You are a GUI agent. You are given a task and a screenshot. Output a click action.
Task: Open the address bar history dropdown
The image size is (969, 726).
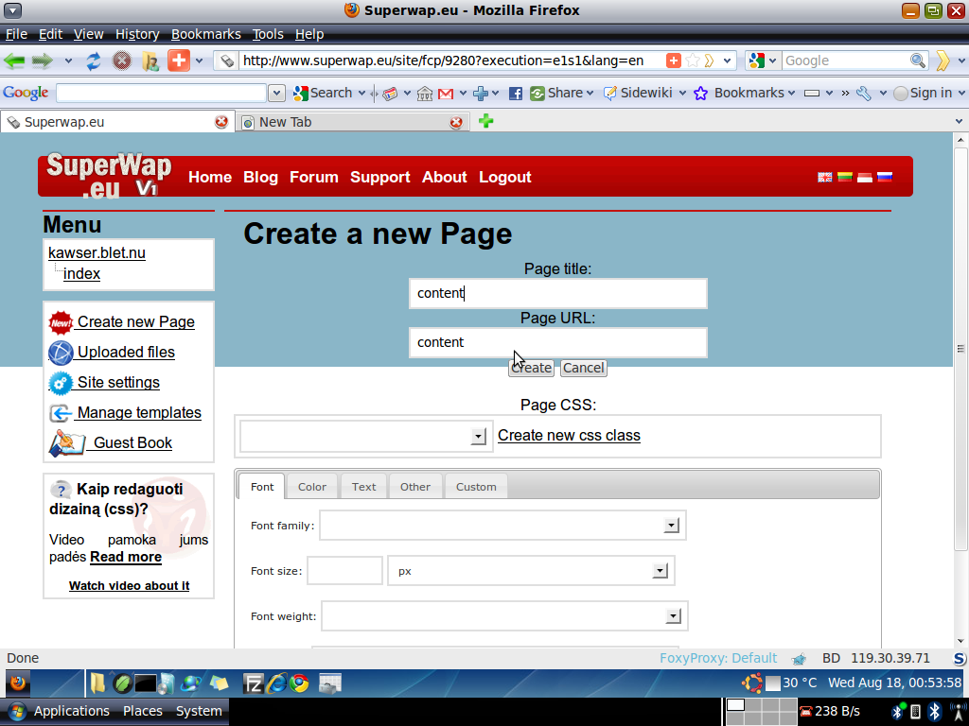point(727,60)
